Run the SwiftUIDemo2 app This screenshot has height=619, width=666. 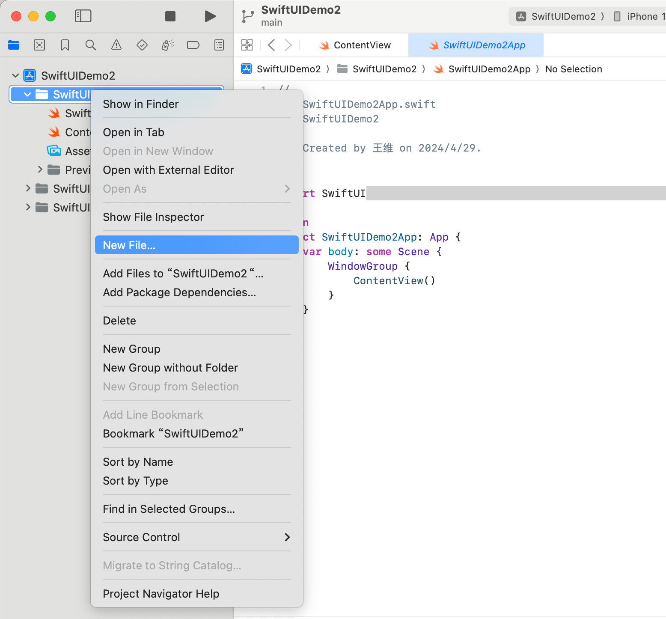(210, 16)
